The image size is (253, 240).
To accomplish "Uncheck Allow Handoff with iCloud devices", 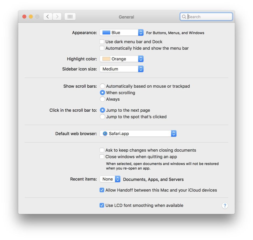I will [102, 190].
